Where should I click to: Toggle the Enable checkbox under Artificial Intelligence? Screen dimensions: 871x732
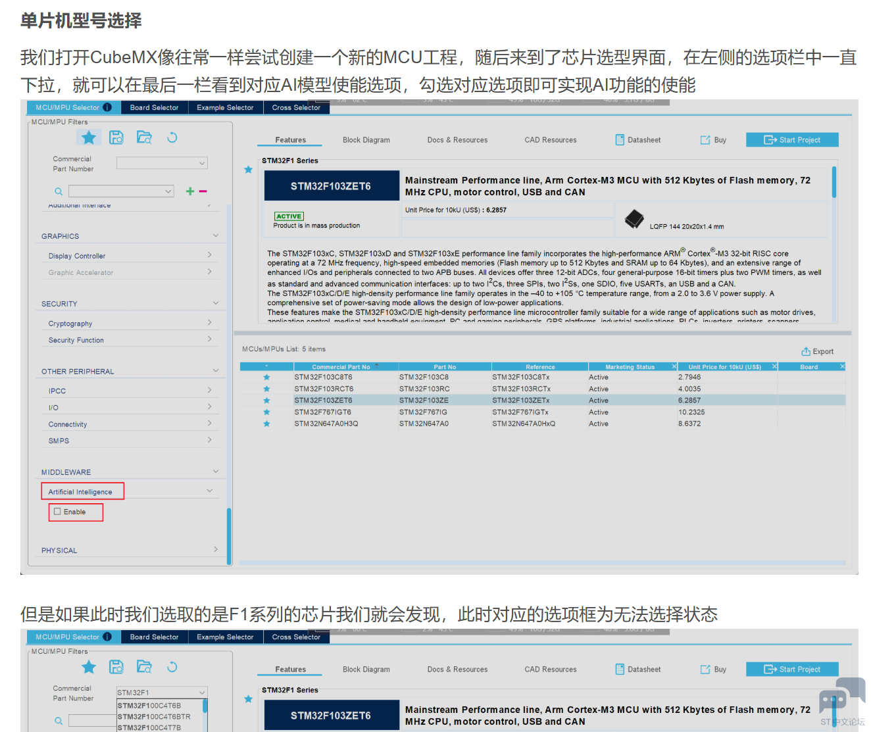[58, 512]
